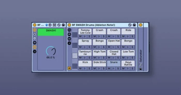Click the SMASH! macro knob
This screenshot has width=181, height=95.
tap(51, 51)
